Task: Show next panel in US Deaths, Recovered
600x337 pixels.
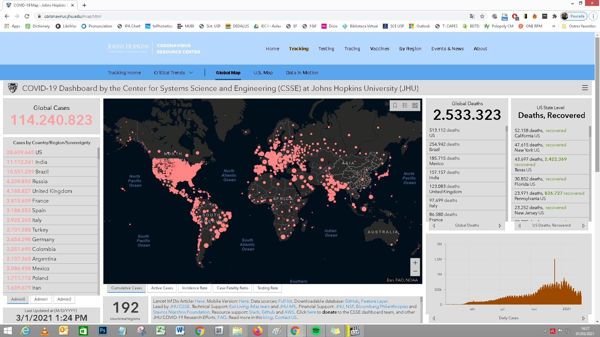Action: [583, 226]
